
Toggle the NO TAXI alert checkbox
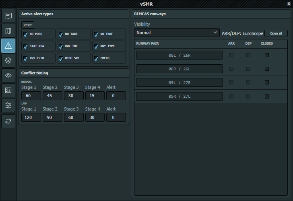pos(61,34)
